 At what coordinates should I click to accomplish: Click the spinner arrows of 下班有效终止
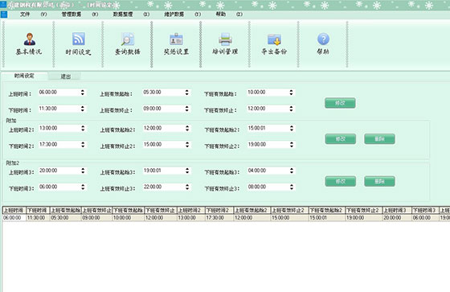point(291,109)
